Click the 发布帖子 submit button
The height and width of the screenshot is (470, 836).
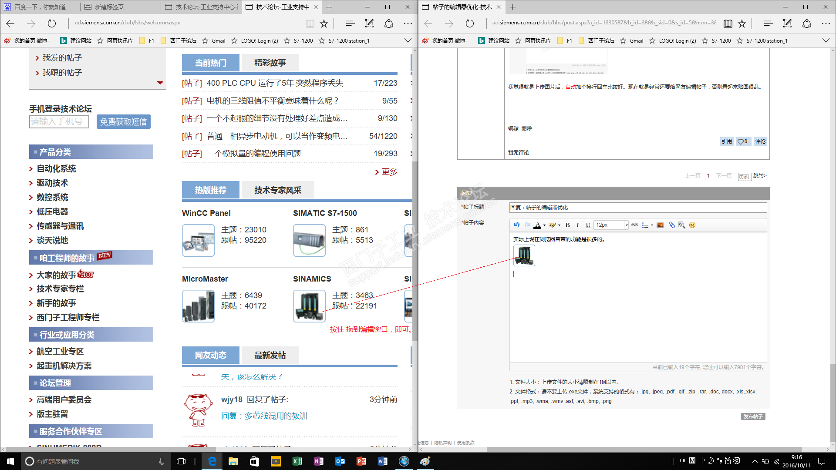click(x=753, y=416)
